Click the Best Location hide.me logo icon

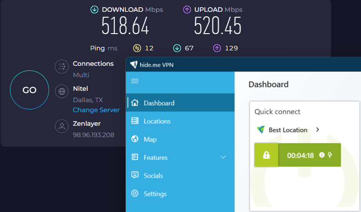261,129
